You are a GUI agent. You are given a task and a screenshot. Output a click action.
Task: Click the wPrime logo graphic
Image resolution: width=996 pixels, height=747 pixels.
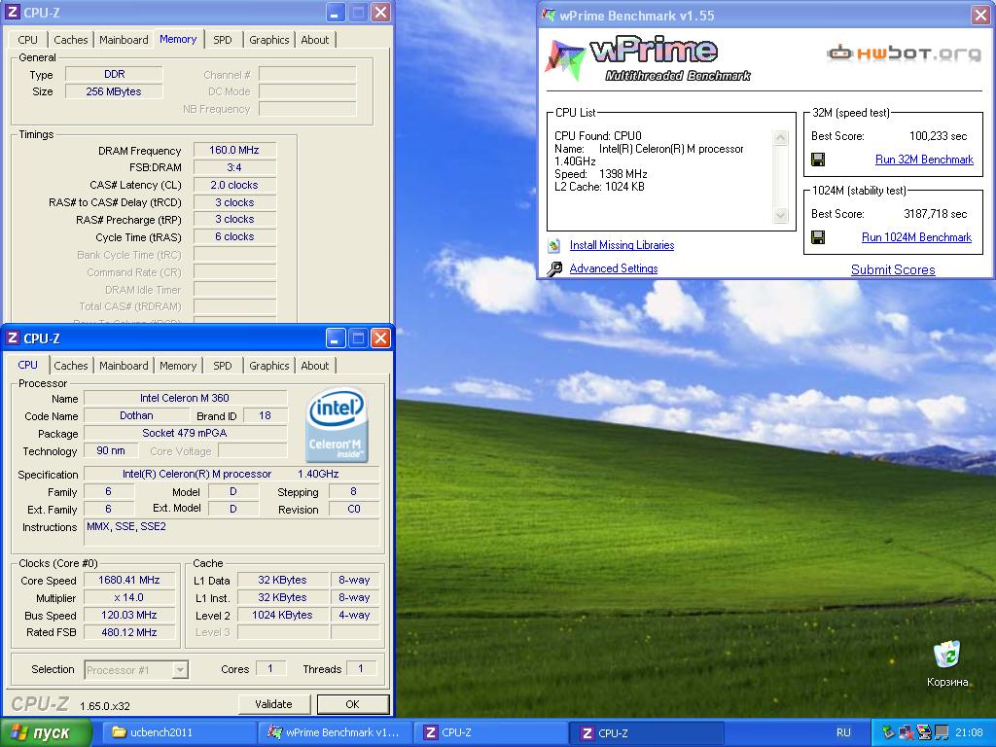tap(648, 59)
